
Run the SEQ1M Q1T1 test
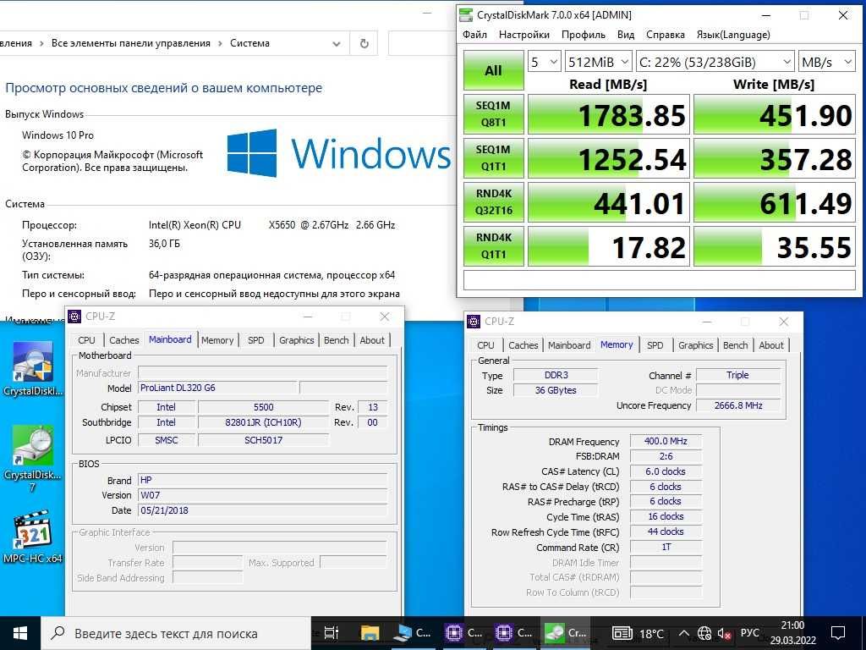(493, 158)
